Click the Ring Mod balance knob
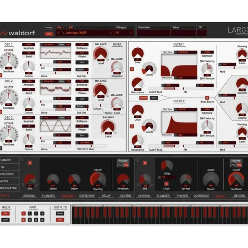The height and width of the screenshot is (248, 248). 117,68
